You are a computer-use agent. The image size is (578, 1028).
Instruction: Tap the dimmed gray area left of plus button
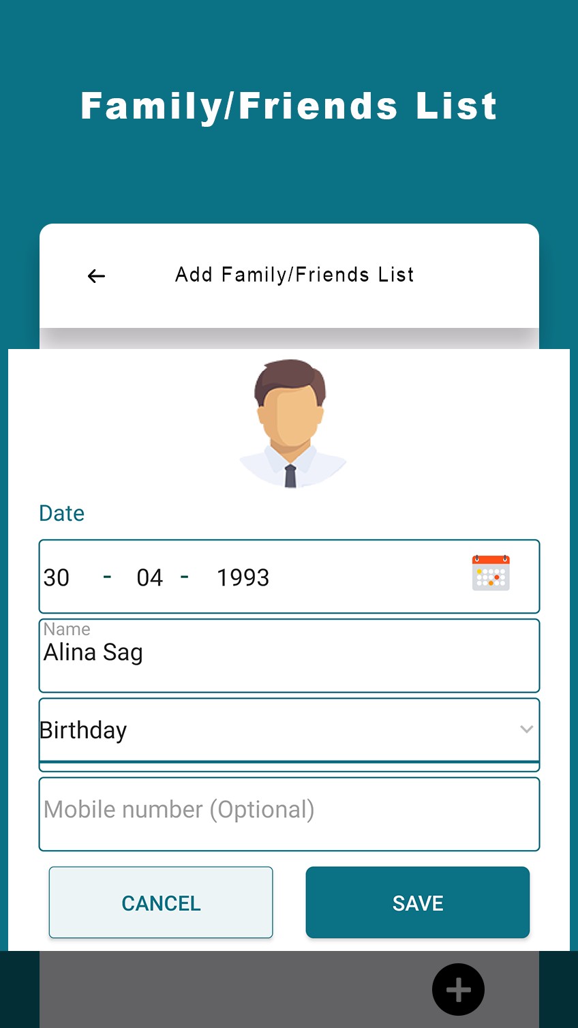click(232, 988)
